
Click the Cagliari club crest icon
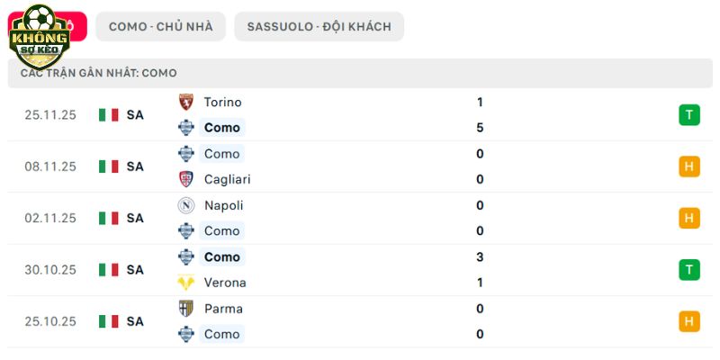tap(186, 179)
